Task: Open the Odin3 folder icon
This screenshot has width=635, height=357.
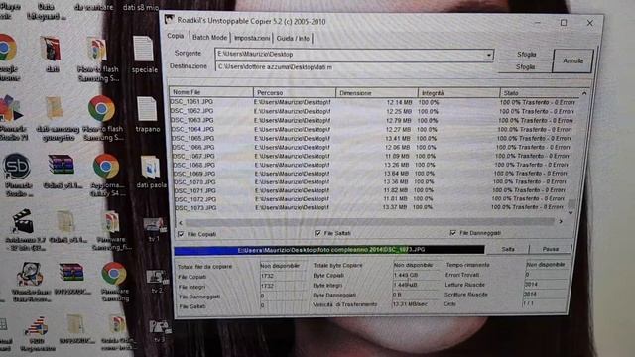Action: tap(65, 222)
